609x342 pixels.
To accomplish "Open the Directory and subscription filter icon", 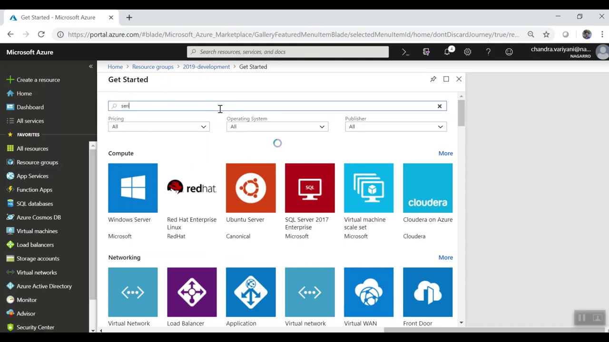I will (x=426, y=52).
